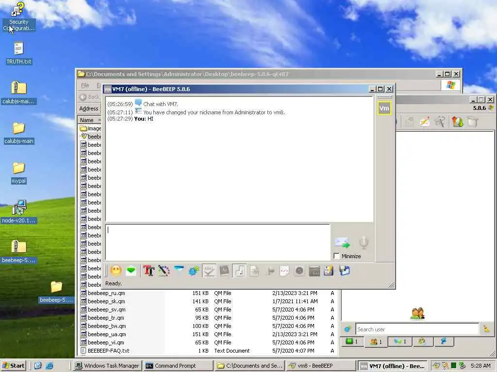This screenshot has height=372, width=497.
Task: Toggle the word completer dictionary button
Action: point(224,271)
